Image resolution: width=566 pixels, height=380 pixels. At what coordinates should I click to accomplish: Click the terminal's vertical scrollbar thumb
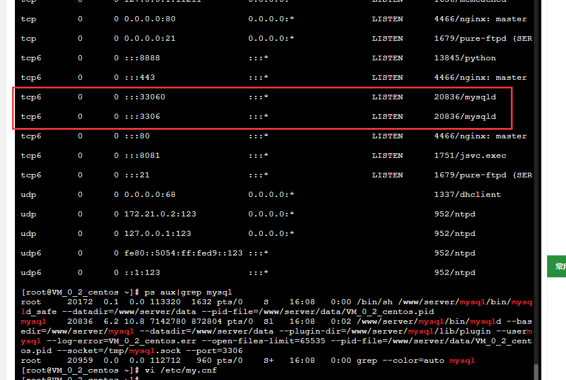pos(536,372)
